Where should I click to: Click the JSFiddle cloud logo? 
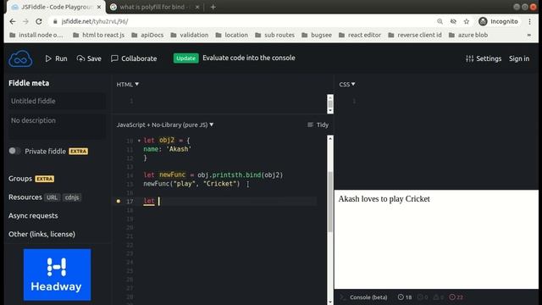[x=20, y=58]
